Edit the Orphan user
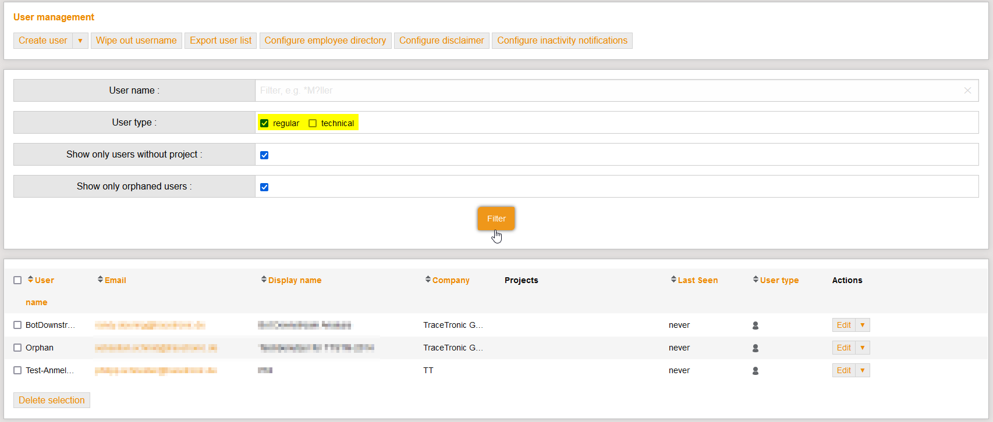Viewport: 993px width, 422px height. coord(844,348)
